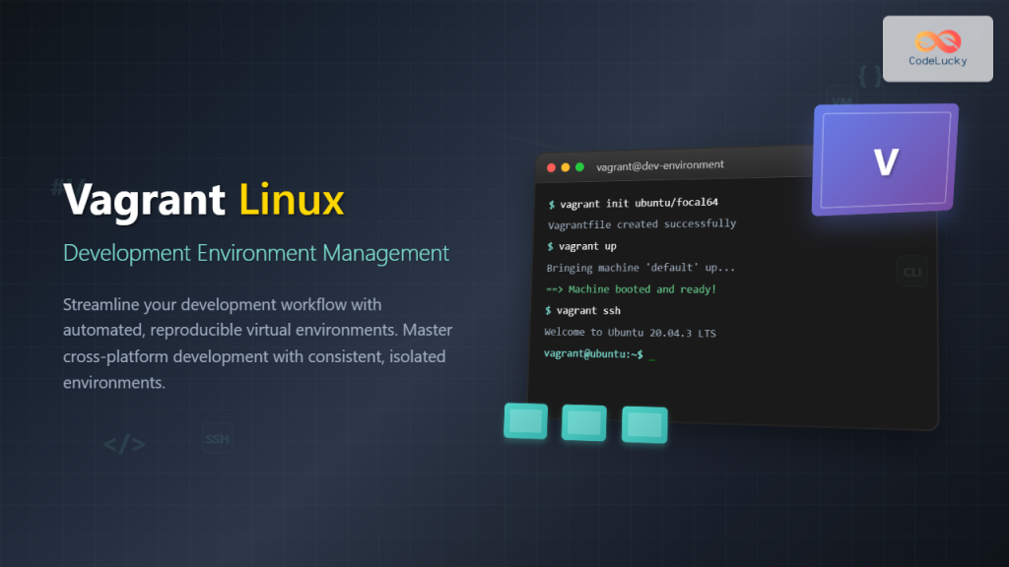The width and height of the screenshot is (1009, 567).
Task: Click the faint SSH badge icon
Action: (216, 437)
